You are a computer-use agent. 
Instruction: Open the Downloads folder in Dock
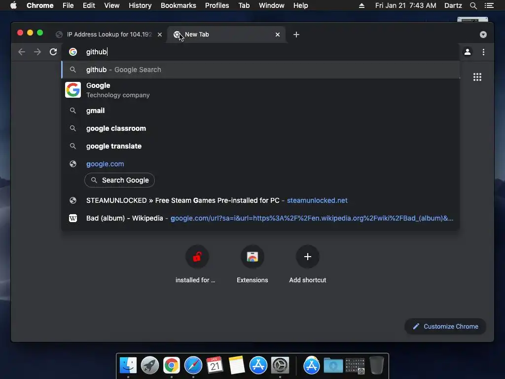[x=333, y=366]
